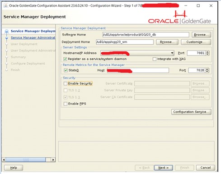Check the Enable FIPS checkbox

(66, 104)
